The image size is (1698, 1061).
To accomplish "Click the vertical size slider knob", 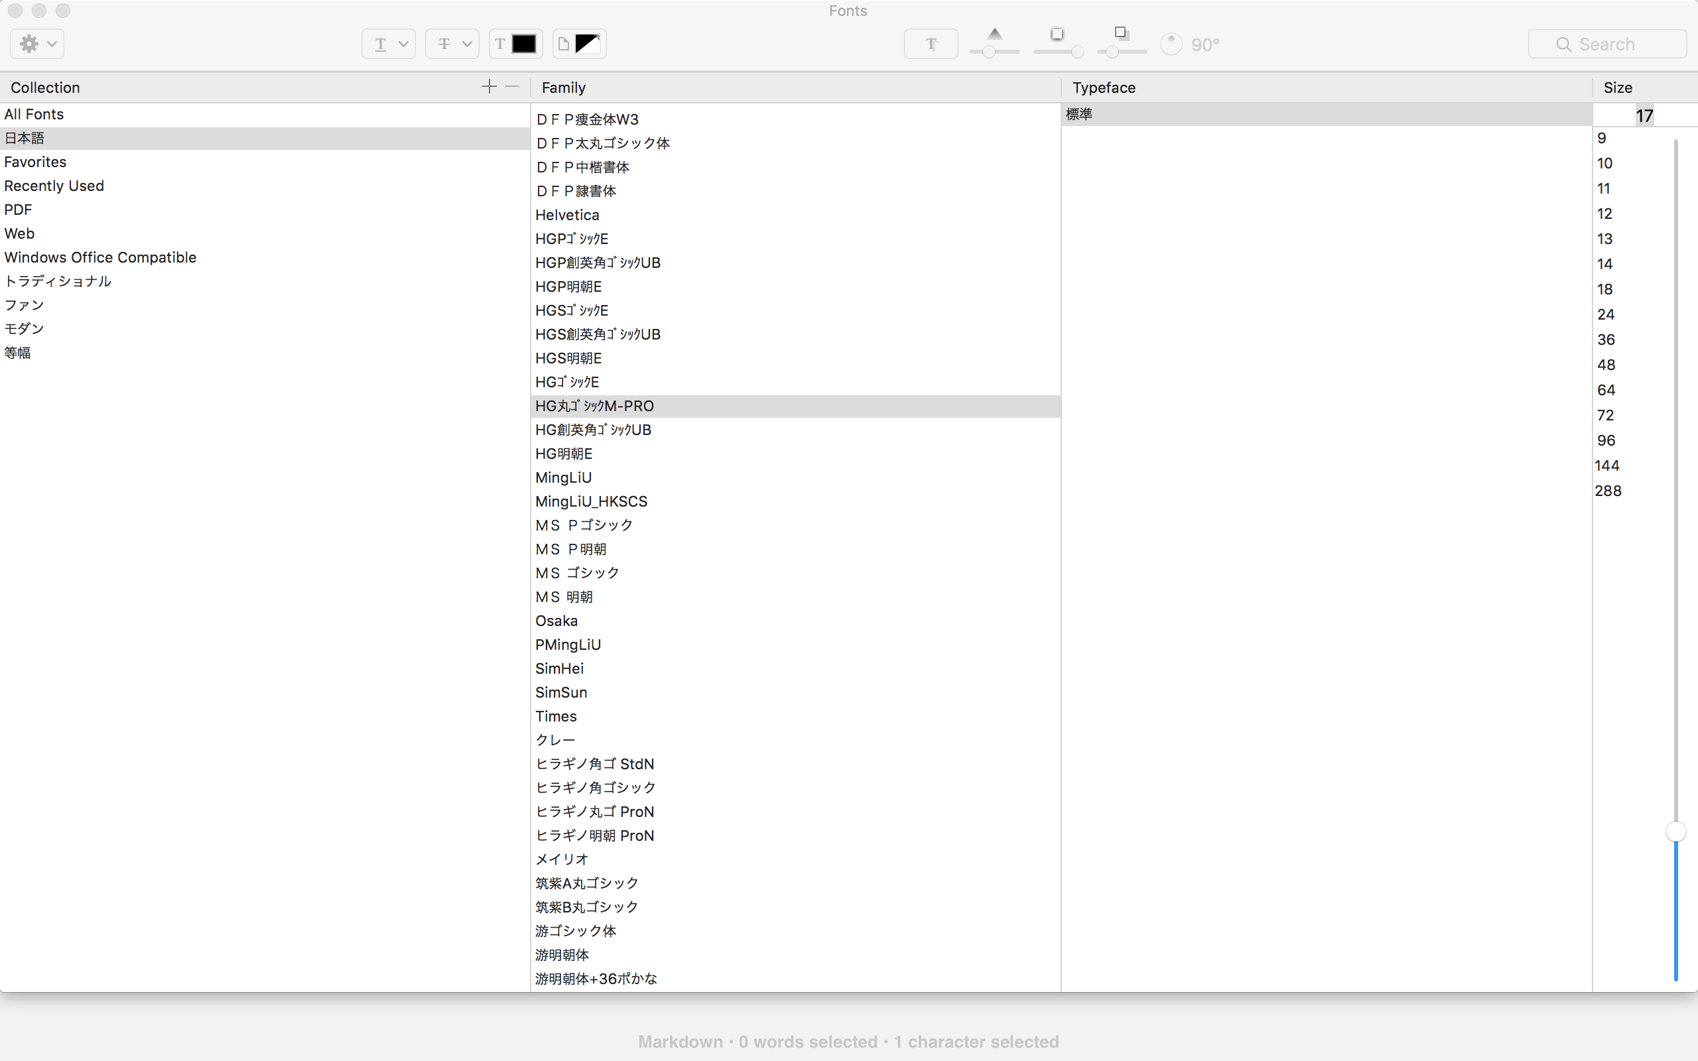I will click(1675, 832).
